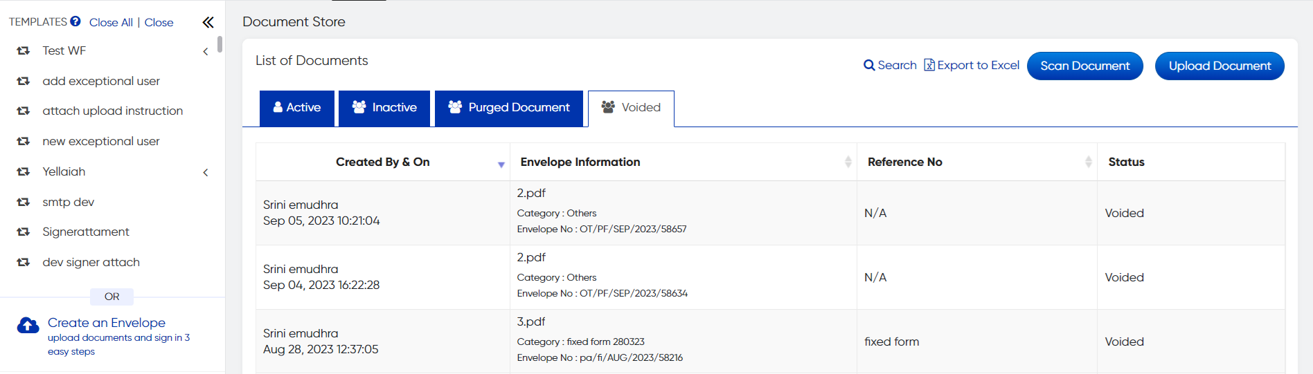
Task: Sort the Reference No column
Action: 1088,162
